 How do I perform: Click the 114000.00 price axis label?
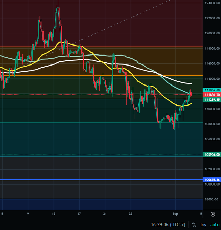pyautogui.click(x=212, y=79)
